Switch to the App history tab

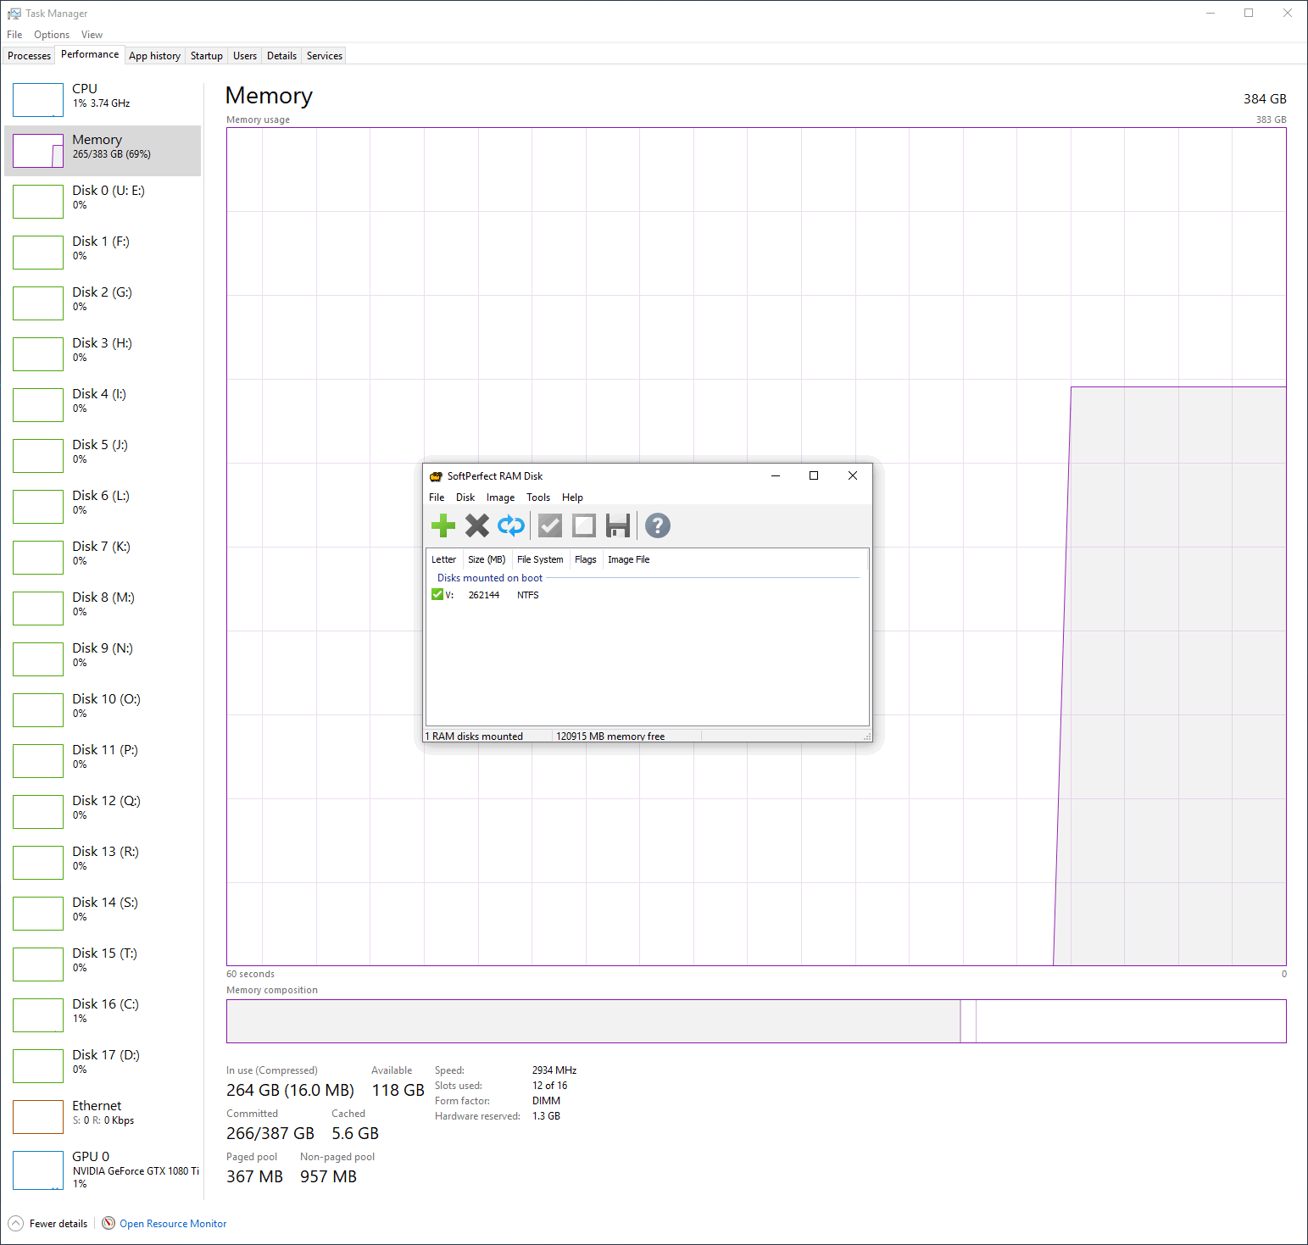[154, 56]
